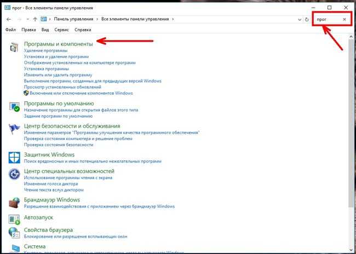Open Выполнение программ для предыдущих версий Windows
Screen dimensions: 356x254
pos(93,81)
